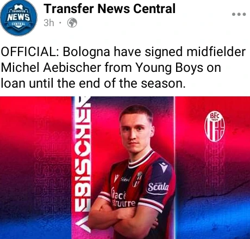Viewport: 250px width, 239px height.
Task: Click the Bologna badge on jersey chest
Action: click(x=137, y=180)
